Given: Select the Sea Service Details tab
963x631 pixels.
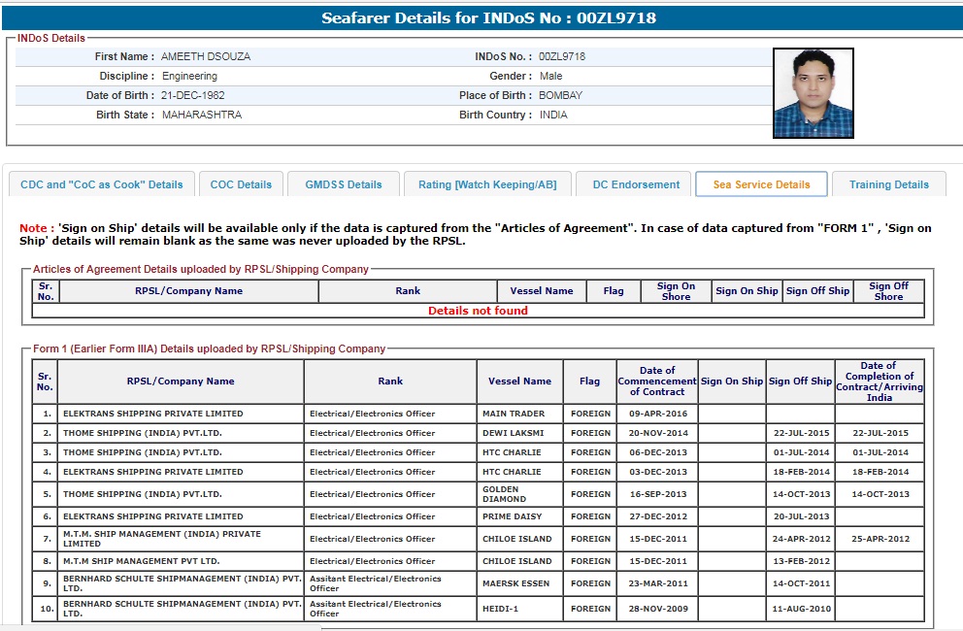Looking at the screenshot, I should (x=761, y=184).
